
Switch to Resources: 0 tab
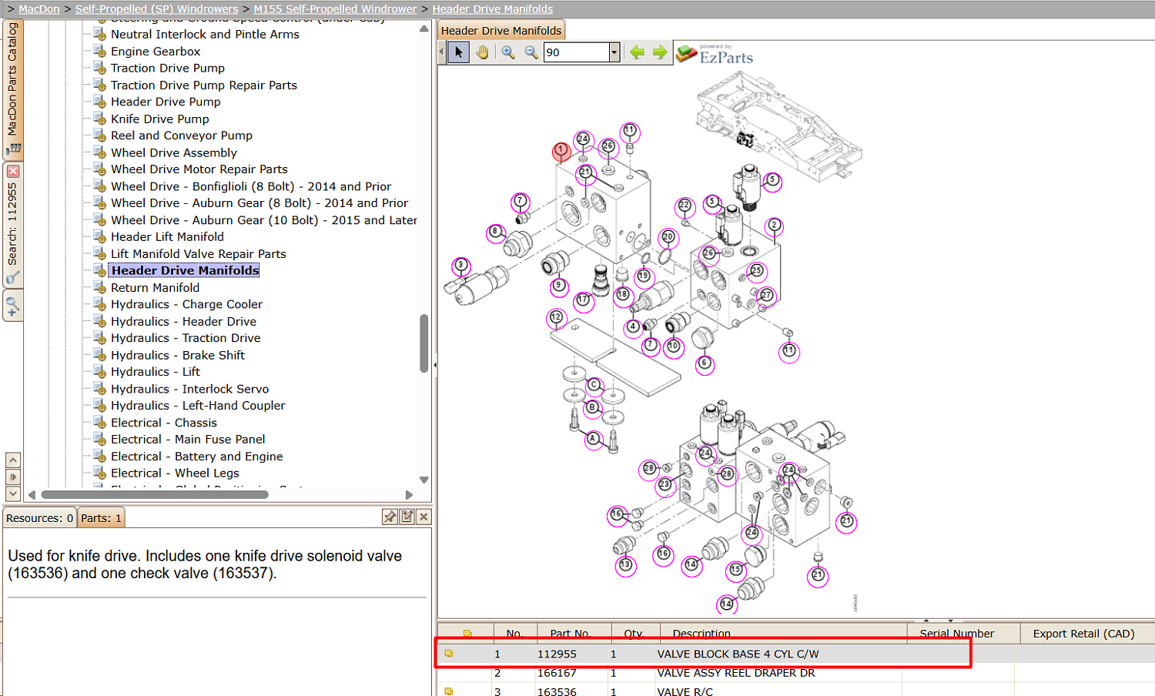click(x=39, y=518)
